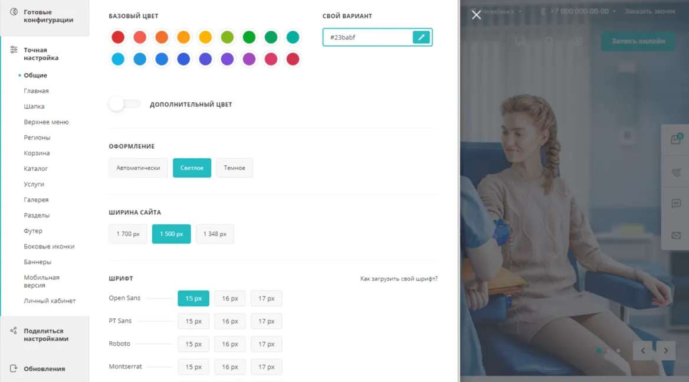Open the Верхнее меню settings section
Image resolution: width=689 pixels, height=382 pixels.
[x=46, y=122]
